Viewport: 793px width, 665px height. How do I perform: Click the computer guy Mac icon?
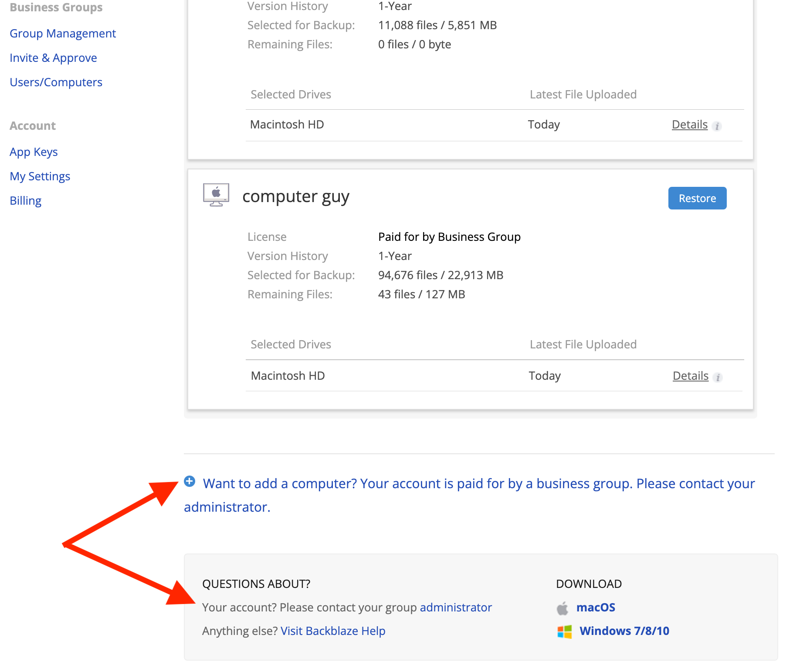(x=216, y=195)
